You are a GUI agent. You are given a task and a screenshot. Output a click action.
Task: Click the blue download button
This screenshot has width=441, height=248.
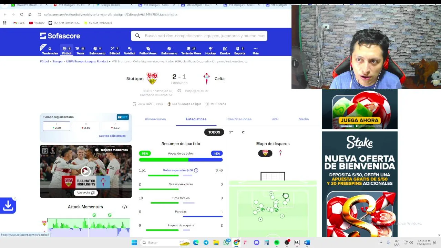pos(8,206)
